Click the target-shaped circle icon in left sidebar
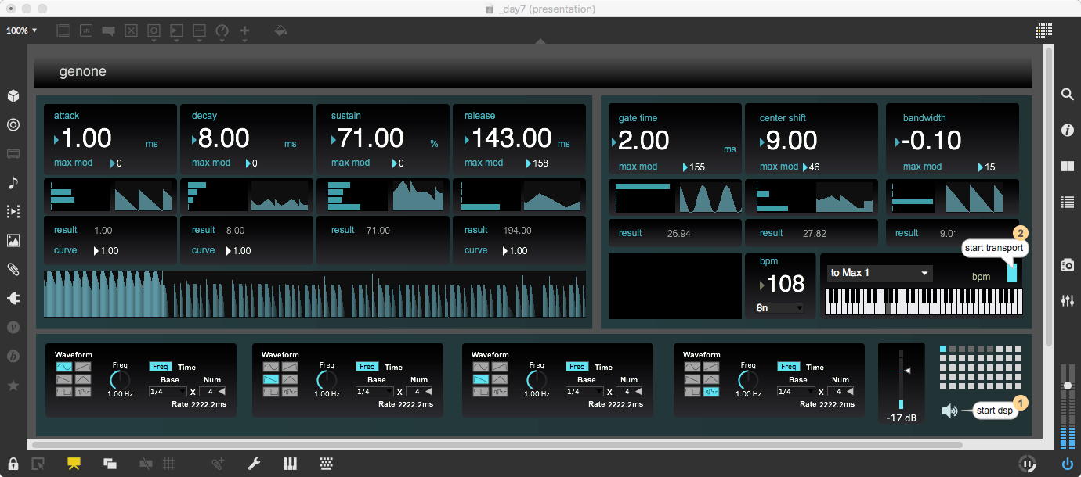The height and width of the screenshot is (477, 1081). tap(13, 124)
